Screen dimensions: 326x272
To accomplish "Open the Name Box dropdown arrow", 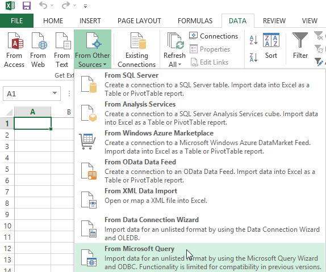I will click(x=55, y=93).
